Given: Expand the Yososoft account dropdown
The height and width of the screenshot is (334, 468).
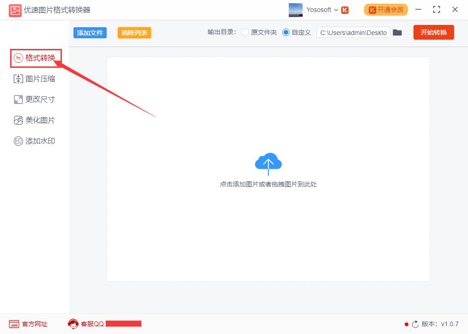Looking at the screenshot, I should click(336, 9).
